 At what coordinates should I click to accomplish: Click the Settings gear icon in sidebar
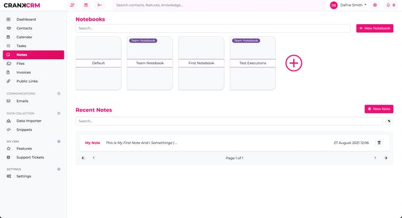click(x=9, y=176)
